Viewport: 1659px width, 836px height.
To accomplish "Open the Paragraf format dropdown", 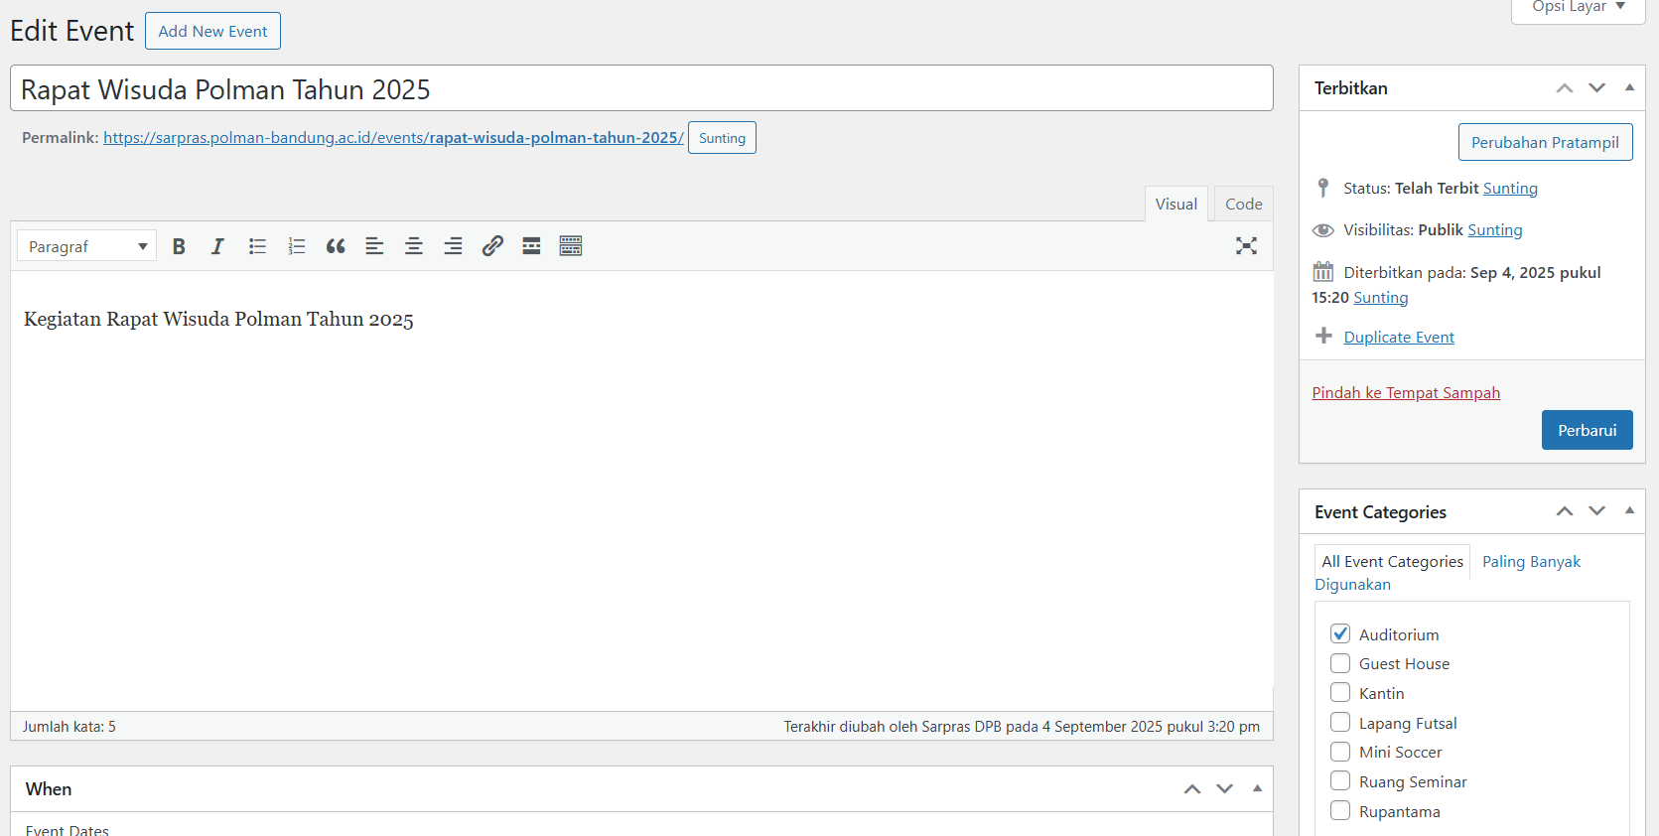I will coord(86,246).
